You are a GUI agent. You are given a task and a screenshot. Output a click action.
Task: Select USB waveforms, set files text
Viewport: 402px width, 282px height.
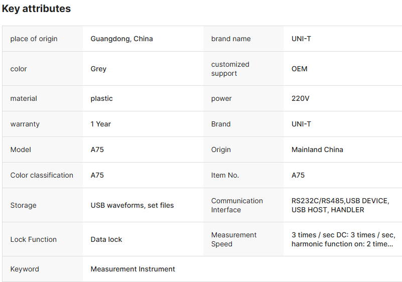(132, 205)
